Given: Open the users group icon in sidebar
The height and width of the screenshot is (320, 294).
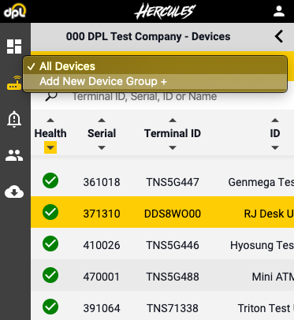Looking at the screenshot, I should pos(14,155).
